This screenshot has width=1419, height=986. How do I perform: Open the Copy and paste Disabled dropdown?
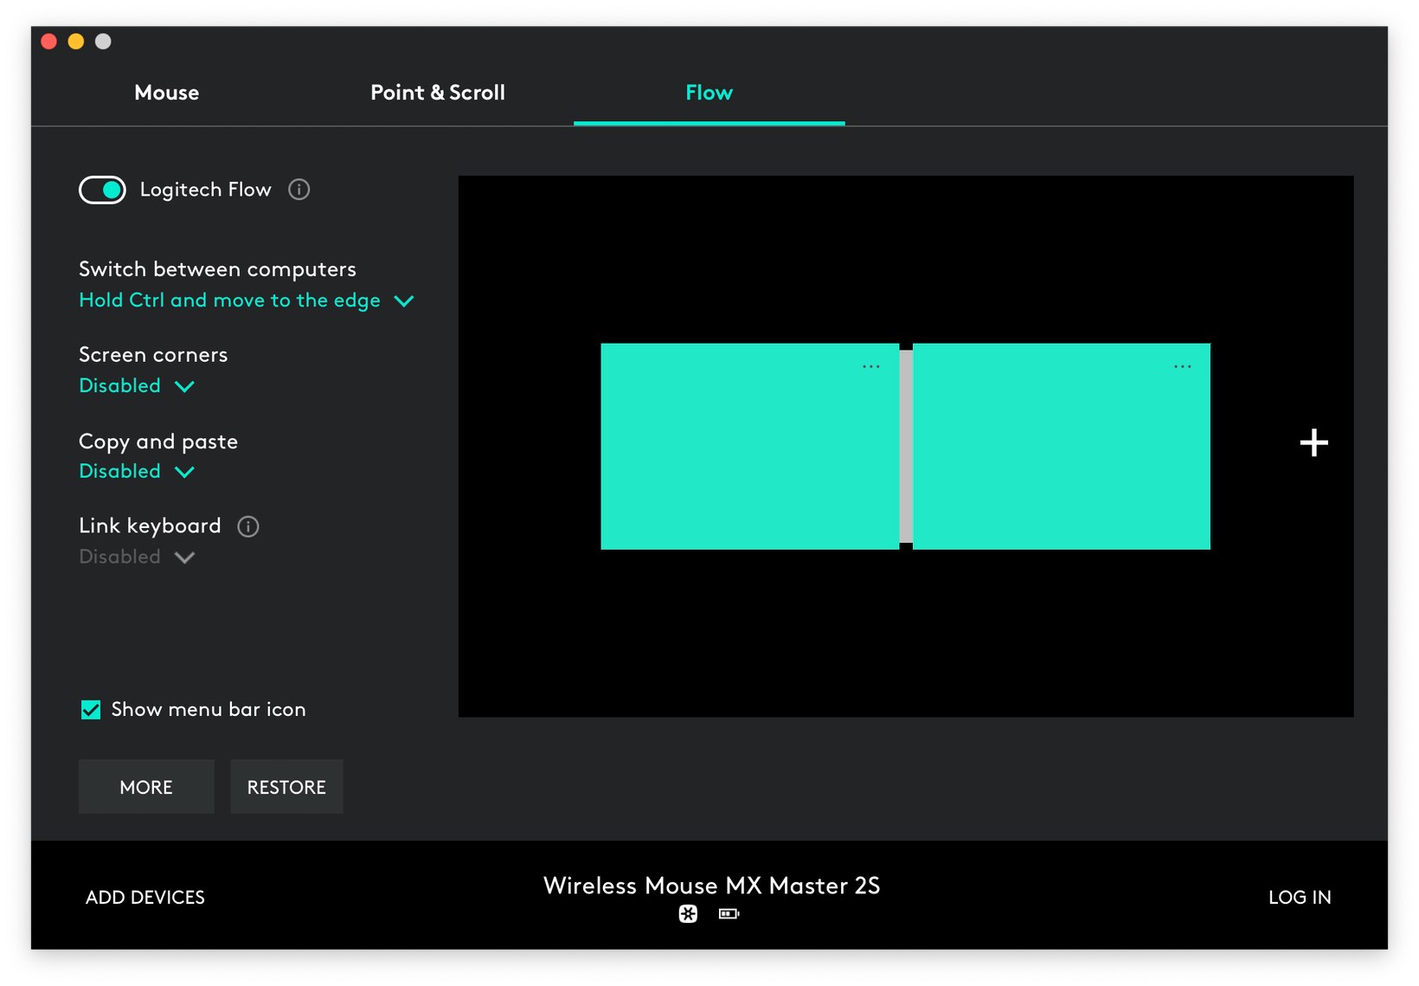137,472
